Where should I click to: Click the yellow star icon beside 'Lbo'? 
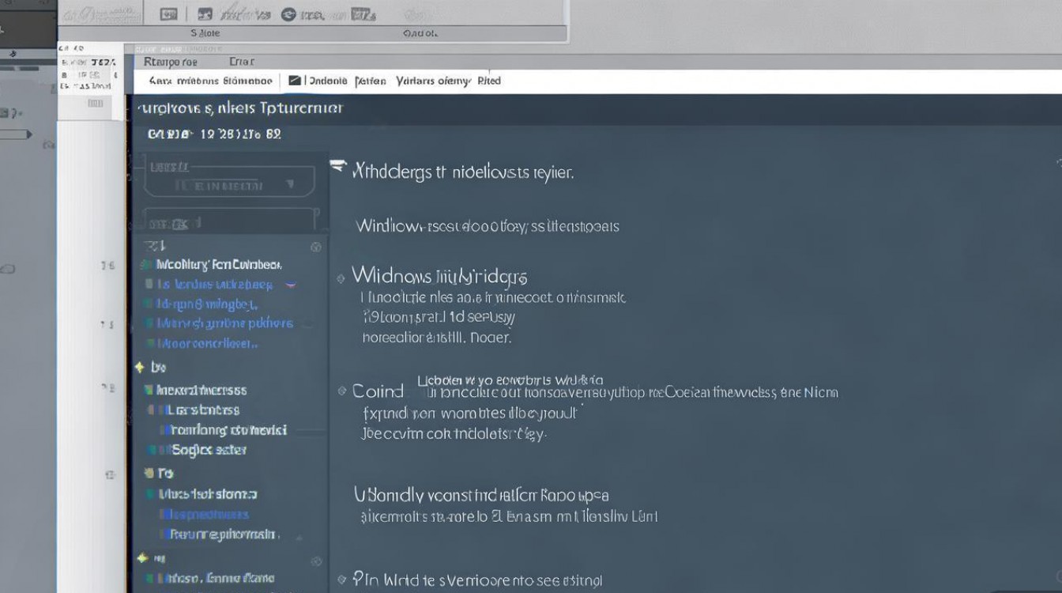[x=140, y=367]
